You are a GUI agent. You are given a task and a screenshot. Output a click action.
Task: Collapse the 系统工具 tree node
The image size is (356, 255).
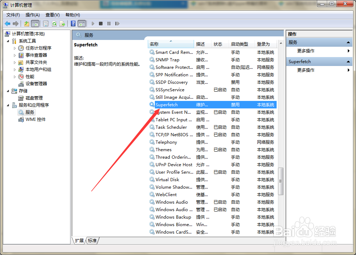(8, 41)
